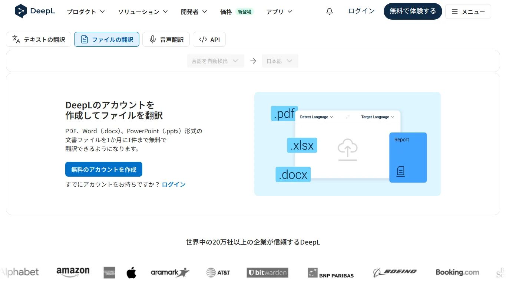Screen dimensions: 506x285
Task: Click Target Language in the illustration
Action: (x=378, y=117)
